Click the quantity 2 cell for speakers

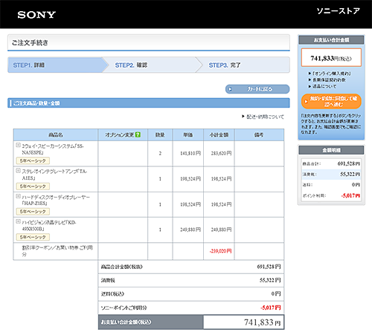(x=160, y=154)
